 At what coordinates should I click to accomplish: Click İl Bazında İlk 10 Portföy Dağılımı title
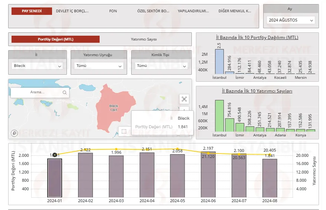point(257,38)
